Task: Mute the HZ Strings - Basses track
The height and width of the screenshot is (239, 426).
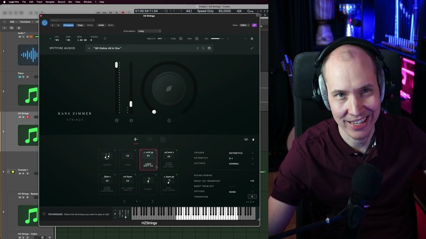Action: [x=20, y=198]
